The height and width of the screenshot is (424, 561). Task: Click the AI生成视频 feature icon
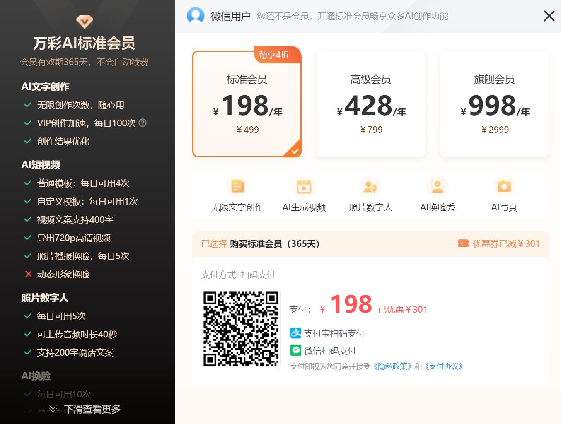click(304, 186)
